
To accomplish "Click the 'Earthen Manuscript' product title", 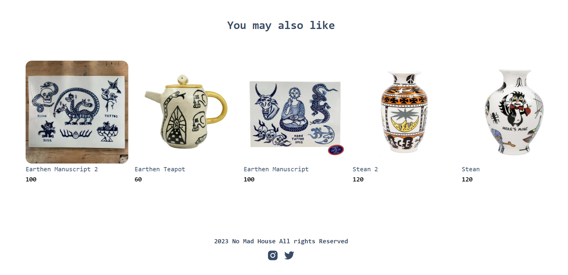I will click(276, 169).
